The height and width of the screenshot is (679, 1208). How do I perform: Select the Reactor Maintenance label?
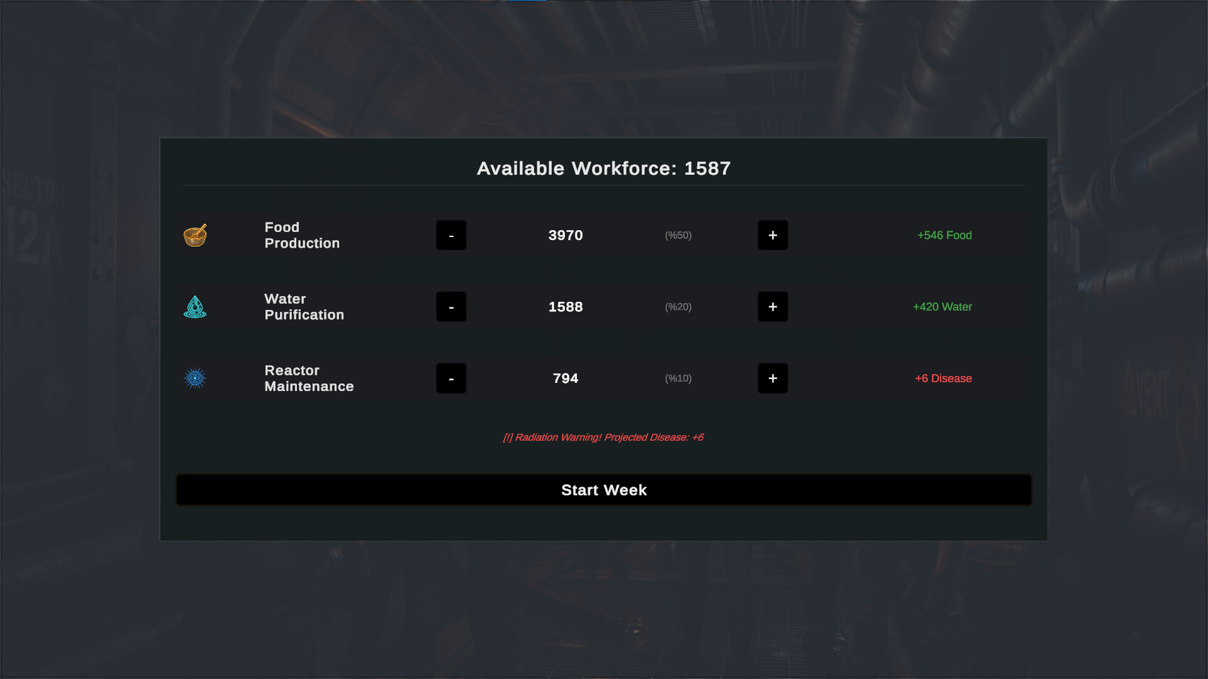[x=309, y=378]
